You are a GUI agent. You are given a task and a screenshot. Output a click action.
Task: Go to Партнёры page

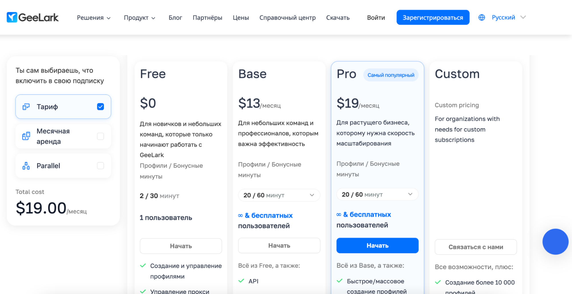tap(207, 18)
